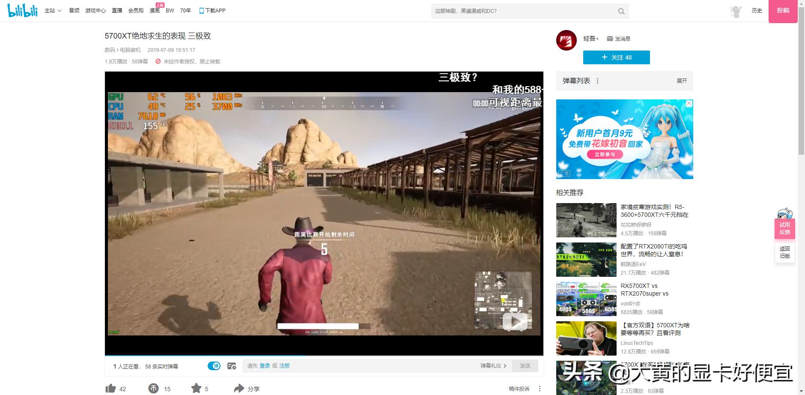Screen dimensions: 805x395
Task: Open thumbnail for LinusTechTips 5700XT review
Action: coord(586,338)
